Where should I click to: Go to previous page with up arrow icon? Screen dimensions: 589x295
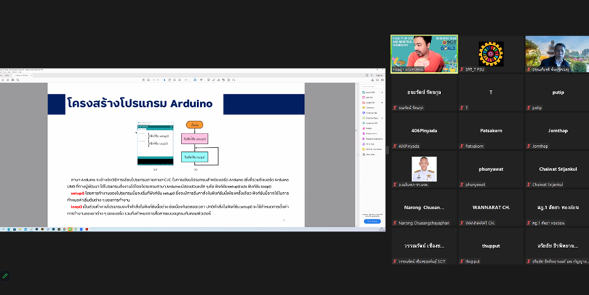[143, 80]
